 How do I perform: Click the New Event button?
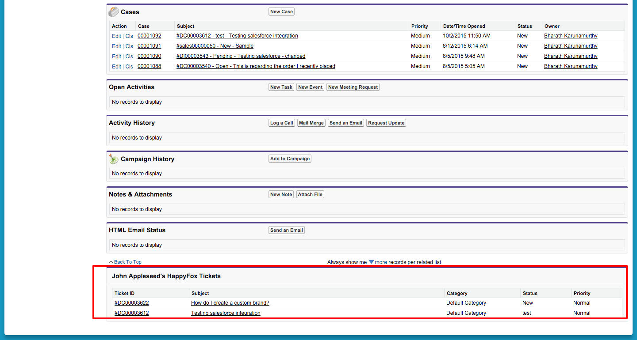(310, 87)
